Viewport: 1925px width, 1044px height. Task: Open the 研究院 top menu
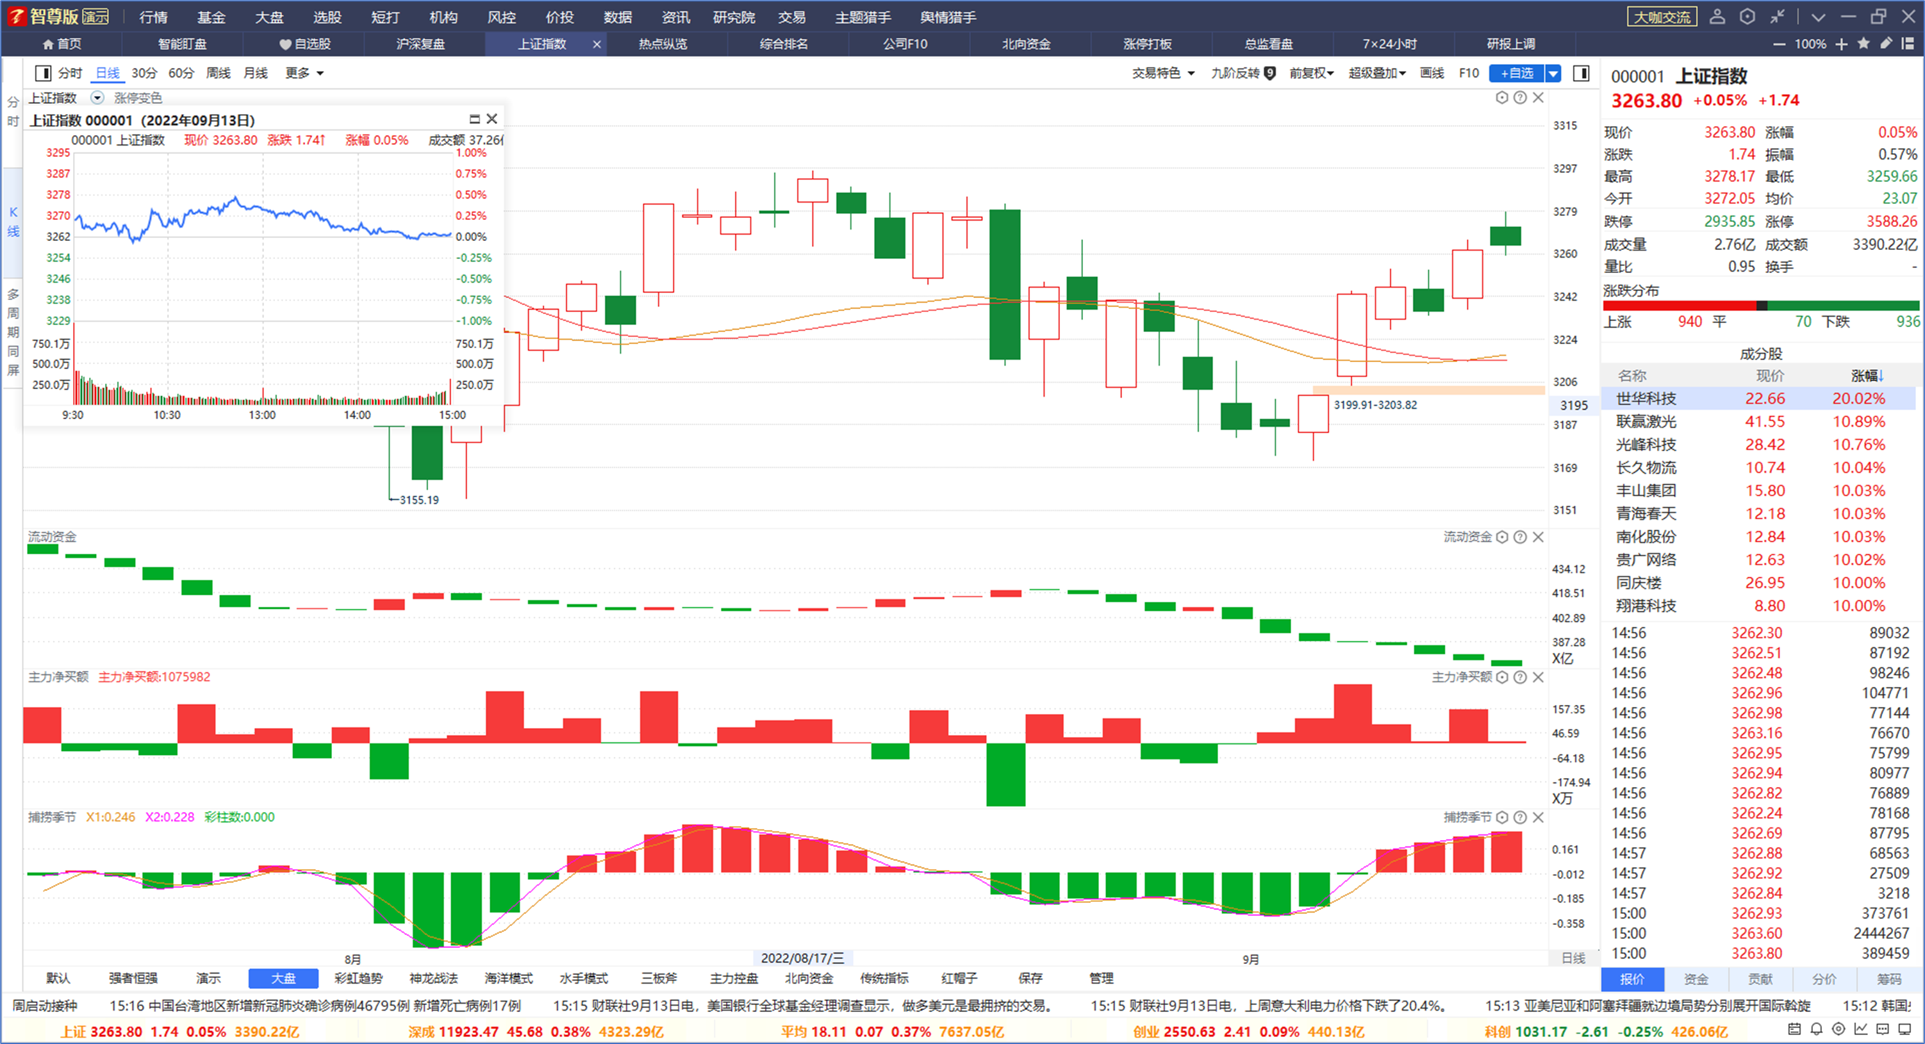pos(734,17)
